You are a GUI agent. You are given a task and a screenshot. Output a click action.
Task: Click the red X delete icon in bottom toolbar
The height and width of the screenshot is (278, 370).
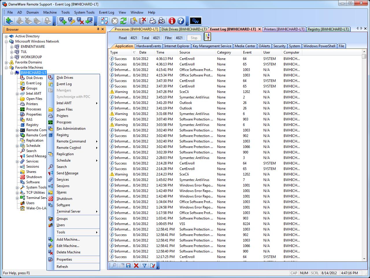(136, 266)
